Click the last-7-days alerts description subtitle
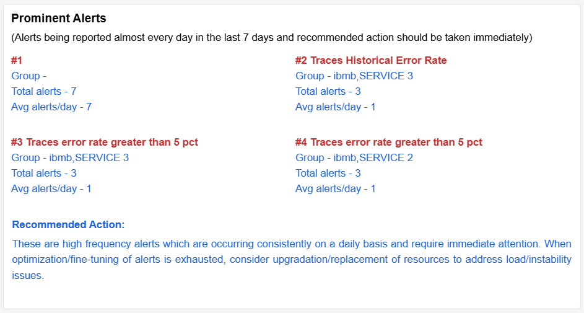The image size is (584, 313). coord(271,37)
